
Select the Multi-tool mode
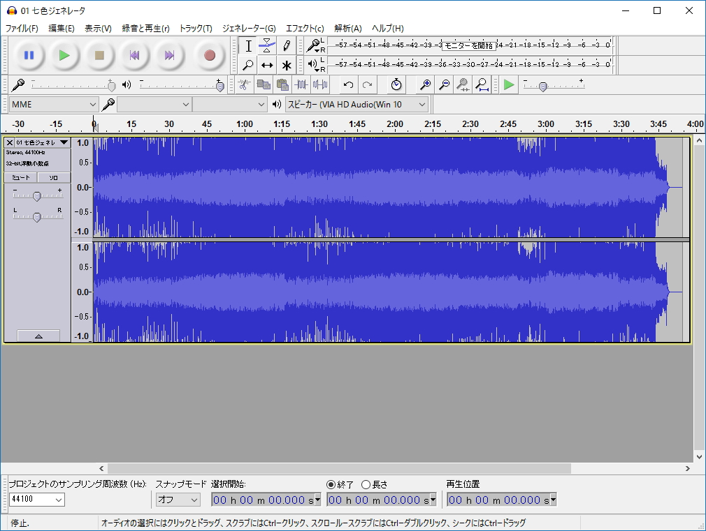pyautogui.click(x=285, y=65)
